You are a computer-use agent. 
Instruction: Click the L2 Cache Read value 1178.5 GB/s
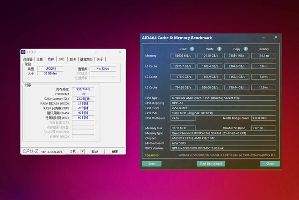pyautogui.click(x=183, y=77)
